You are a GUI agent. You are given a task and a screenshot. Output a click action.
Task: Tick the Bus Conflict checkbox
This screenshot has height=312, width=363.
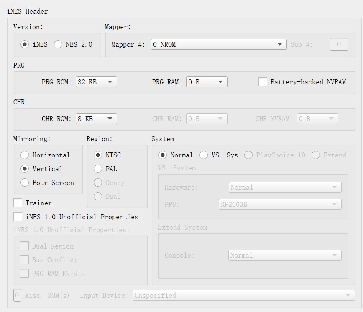click(25, 260)
